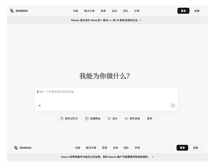Viewport: 218px width, 162px height.
Task: Select the 创建网站 suggestion chip
Action: tap(93, 118)
